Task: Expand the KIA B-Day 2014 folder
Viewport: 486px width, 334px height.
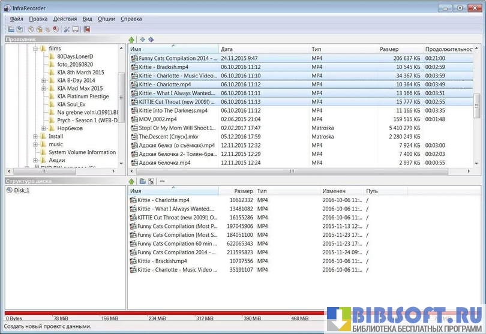Action: point(44,80)
